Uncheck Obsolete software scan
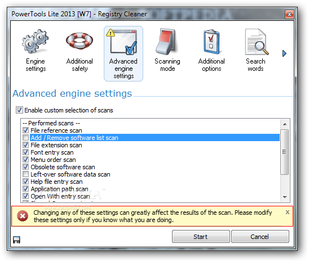 (25, 167)
